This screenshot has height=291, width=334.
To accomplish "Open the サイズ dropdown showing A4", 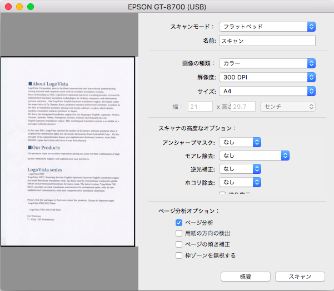I will [x=267, y=91].
